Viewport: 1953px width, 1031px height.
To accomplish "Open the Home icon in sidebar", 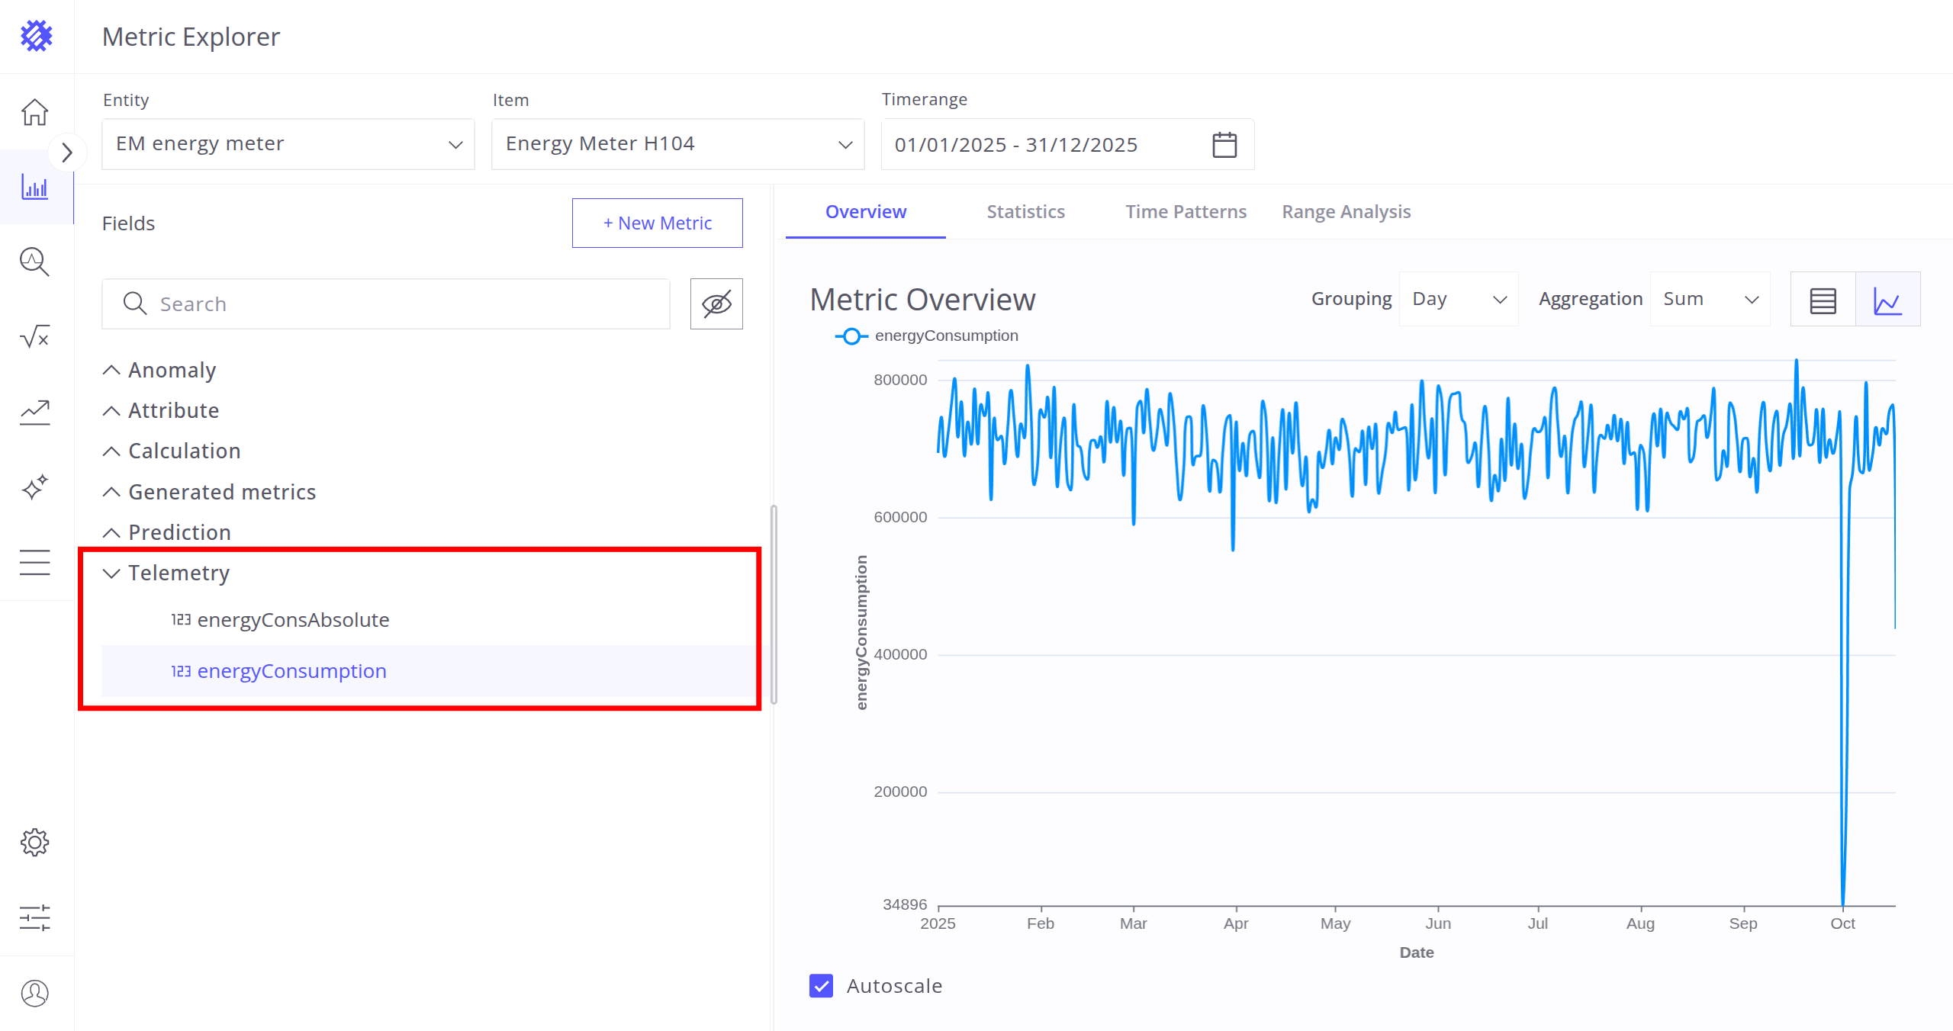I will tap(35, 112).
